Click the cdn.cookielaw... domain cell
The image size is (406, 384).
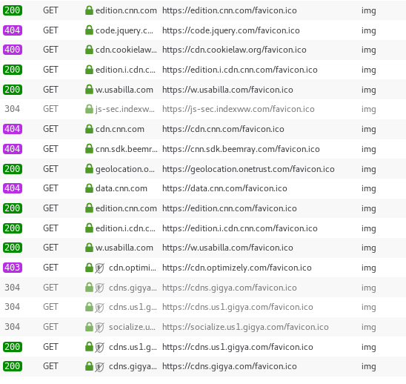pos(126,50)
